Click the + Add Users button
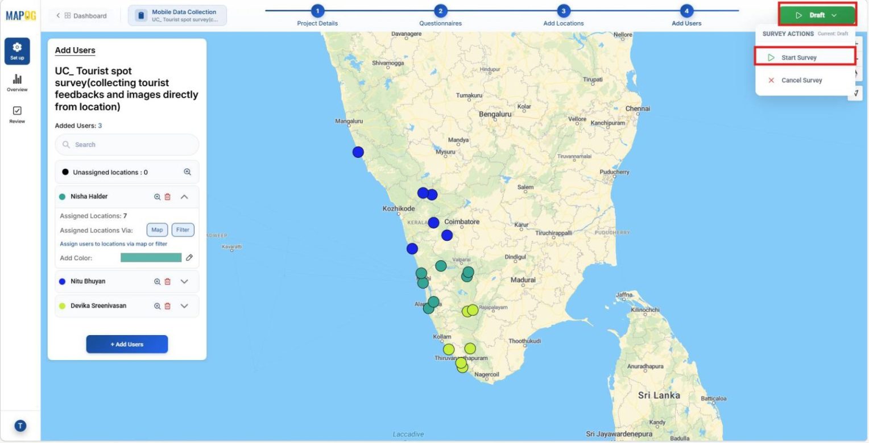This screenshot has height=443, width=869. point(127,344)
